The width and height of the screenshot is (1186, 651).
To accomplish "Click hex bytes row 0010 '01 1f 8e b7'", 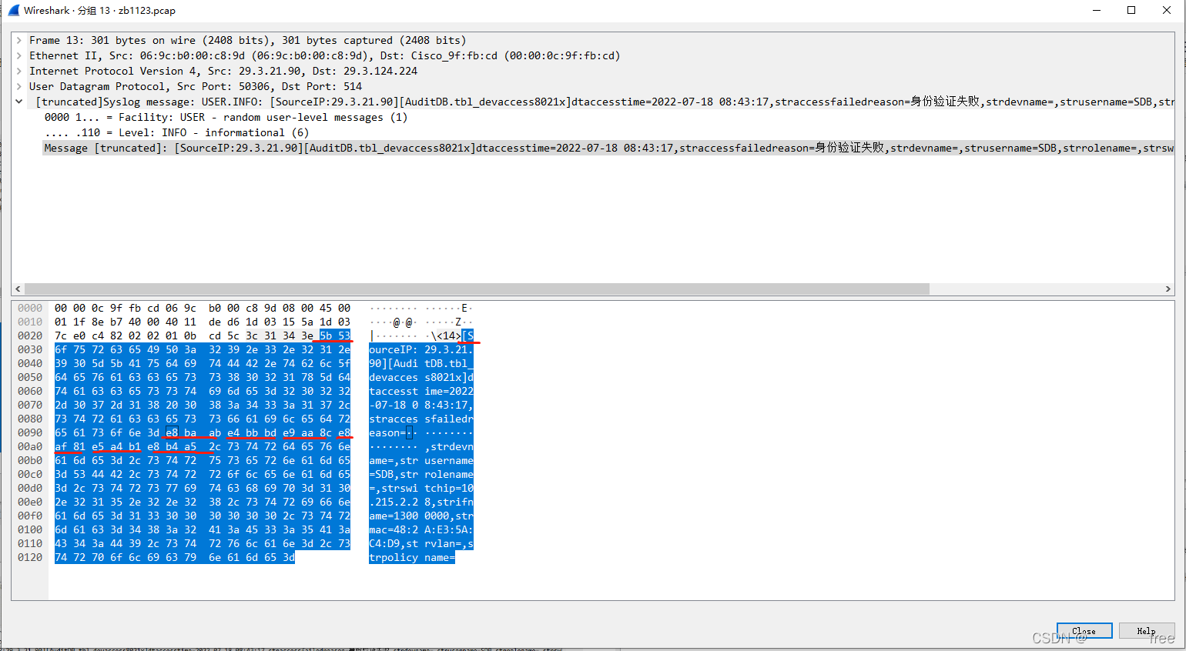I will click(x=89, y=322).
